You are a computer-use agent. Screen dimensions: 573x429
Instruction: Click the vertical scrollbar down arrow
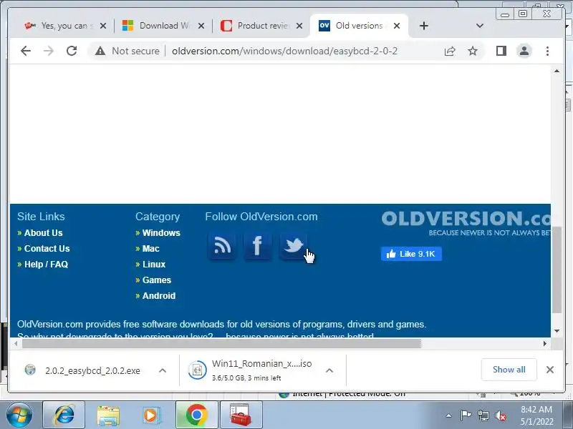click(557, 331)
